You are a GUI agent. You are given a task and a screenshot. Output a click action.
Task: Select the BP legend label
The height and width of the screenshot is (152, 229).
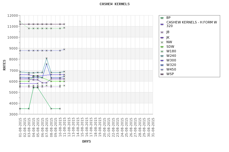point(168,18)
